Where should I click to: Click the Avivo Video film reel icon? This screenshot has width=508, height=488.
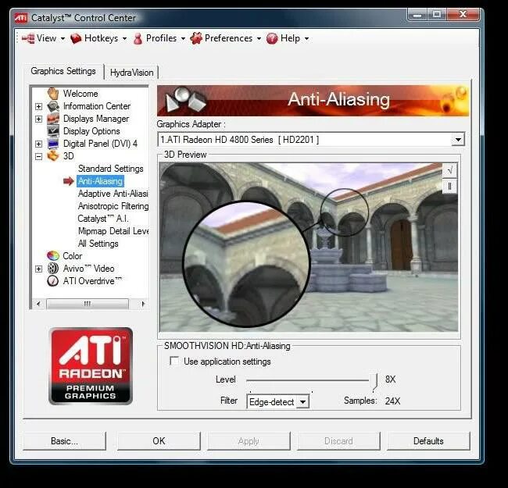[53, 269]
